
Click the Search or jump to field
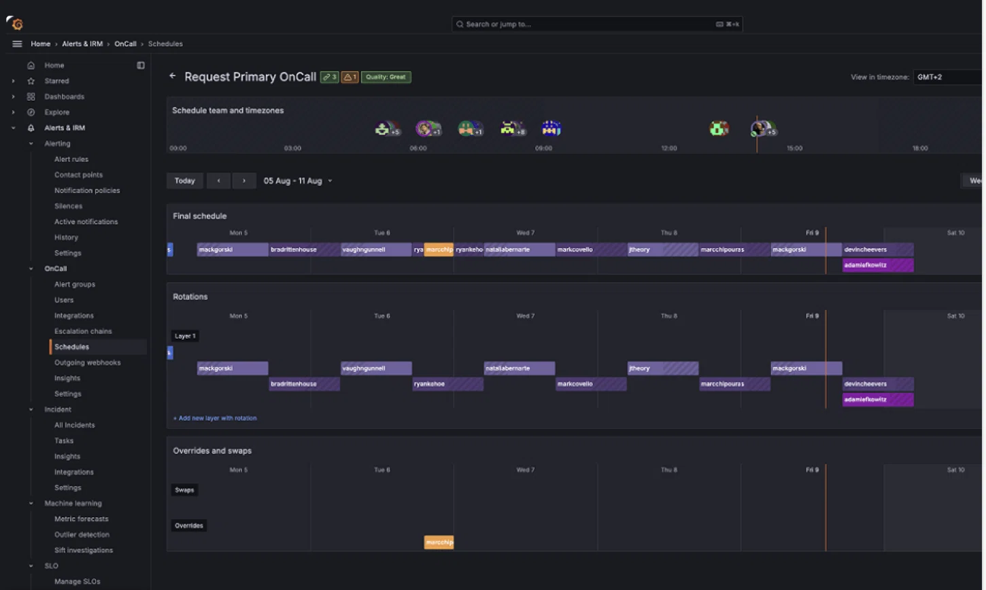[597, 24]
